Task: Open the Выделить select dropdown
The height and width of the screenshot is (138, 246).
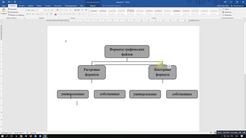Action: [x=228, y=15]
